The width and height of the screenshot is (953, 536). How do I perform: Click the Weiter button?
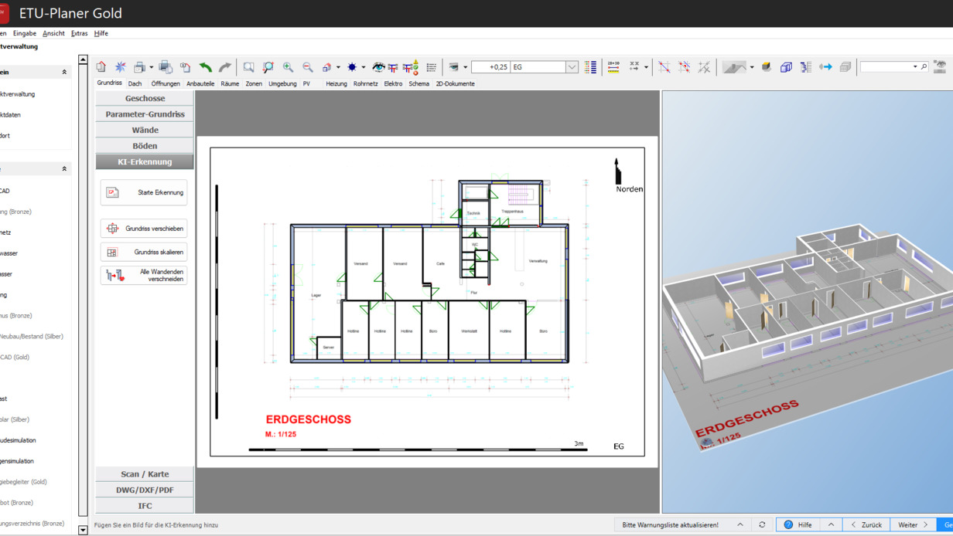(913, 525)
